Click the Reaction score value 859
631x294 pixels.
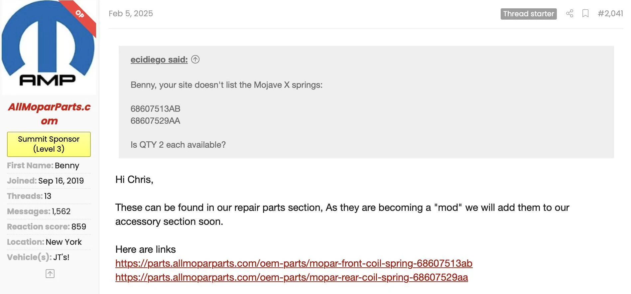click(79, 227)
